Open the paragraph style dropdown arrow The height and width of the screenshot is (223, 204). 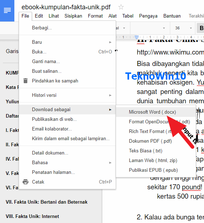(x=124, y=28)
